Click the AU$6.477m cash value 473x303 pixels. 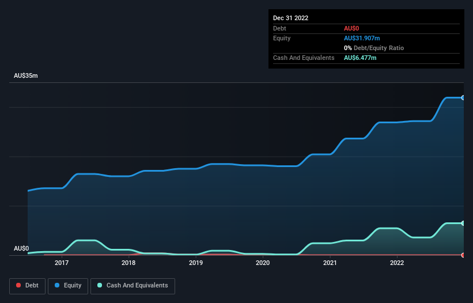click(360, 58)
